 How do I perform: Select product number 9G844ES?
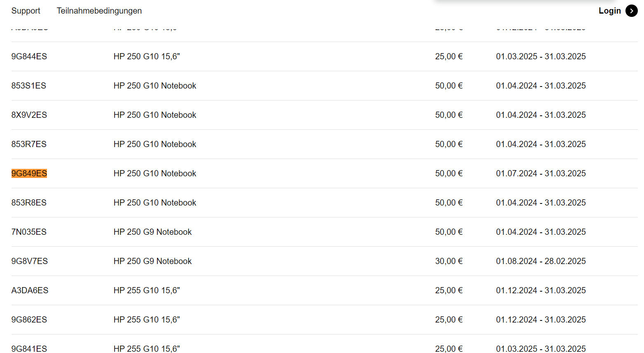pyautogui.click(x=29, y=56)
